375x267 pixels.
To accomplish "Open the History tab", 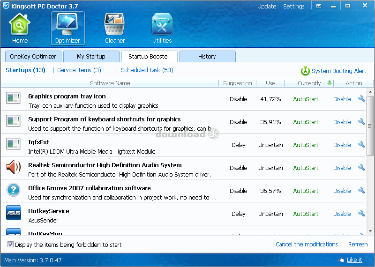I will click(207, 56).
